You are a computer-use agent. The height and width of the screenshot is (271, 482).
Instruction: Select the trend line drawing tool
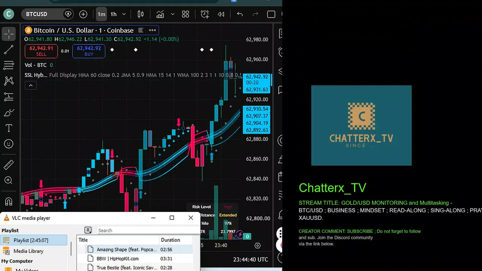[9, 49]
